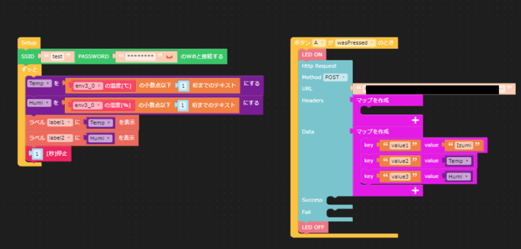Image resolution: width=521 pixels, height=249 pixels.
Task: Change the Temp variable in set block
Action: [39, 83]
